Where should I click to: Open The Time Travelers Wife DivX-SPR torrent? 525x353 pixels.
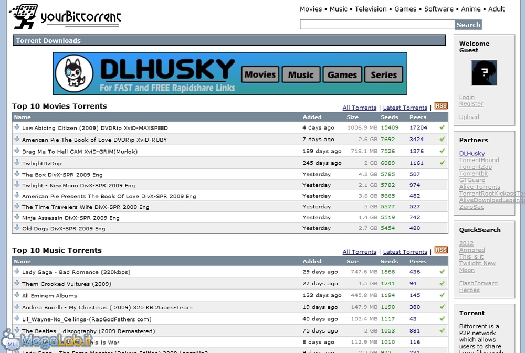point(86,207)
